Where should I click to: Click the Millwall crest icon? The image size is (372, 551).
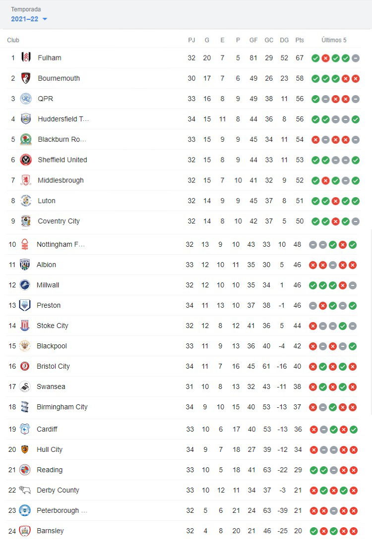click(25, 285)
